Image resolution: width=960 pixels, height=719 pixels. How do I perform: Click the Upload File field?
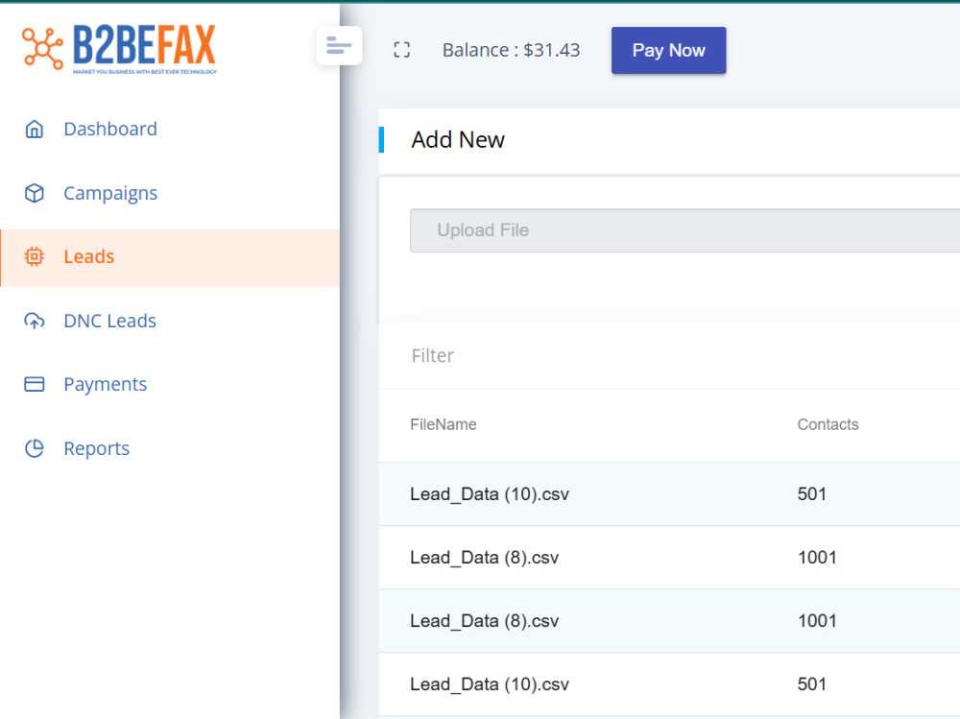[685, 230]
